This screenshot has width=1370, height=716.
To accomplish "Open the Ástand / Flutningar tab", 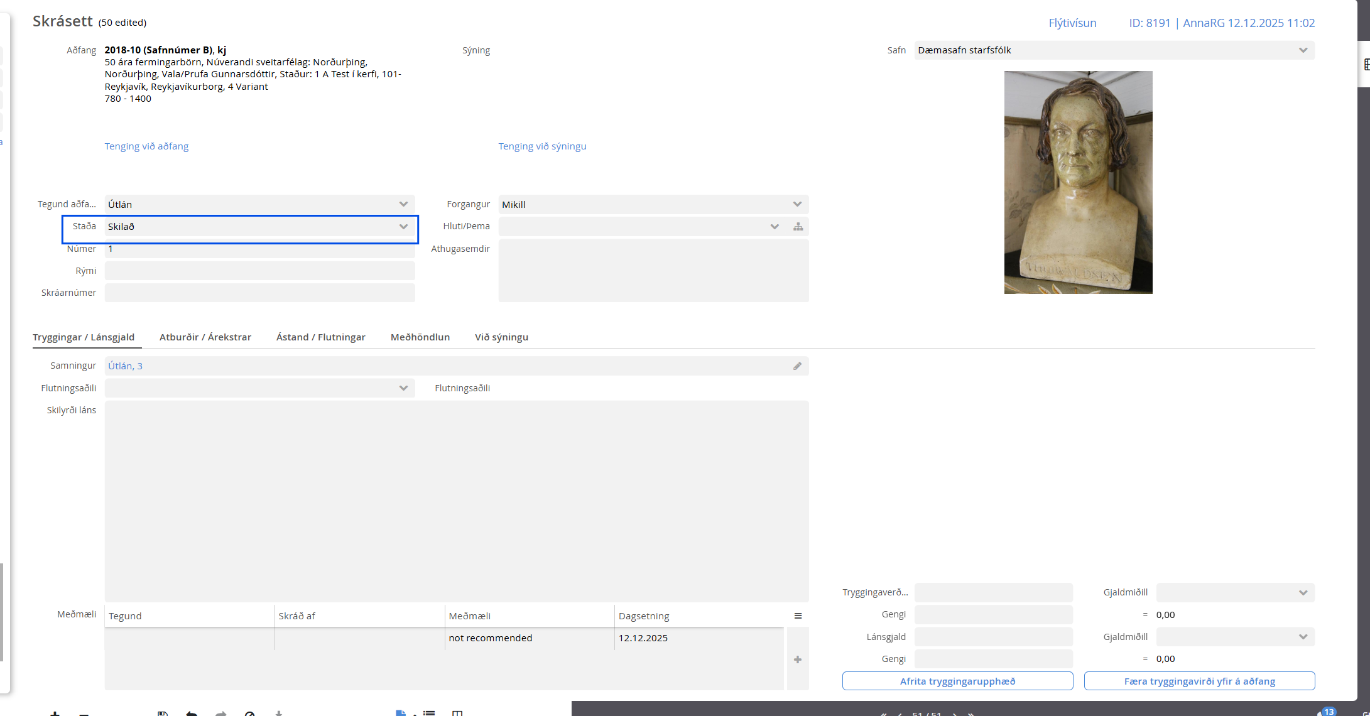I will click(x=320, y=337).
